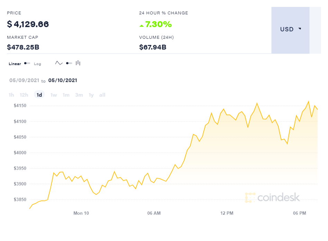Image resolution: width=328 pixels, height=241 pixels.
Task: Toggle the line/candlestick chart switch
Action: 69,63
